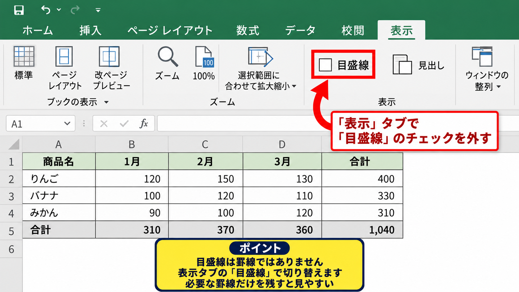
Task: Select the 表示 tab
Action: click(401, 30)
